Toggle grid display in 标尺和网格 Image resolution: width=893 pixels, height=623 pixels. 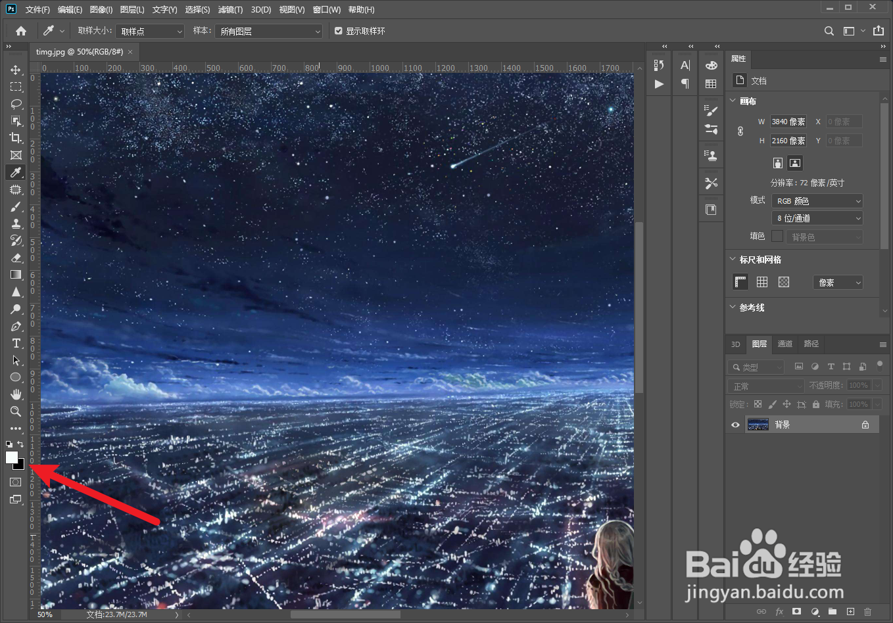[762, 282]
